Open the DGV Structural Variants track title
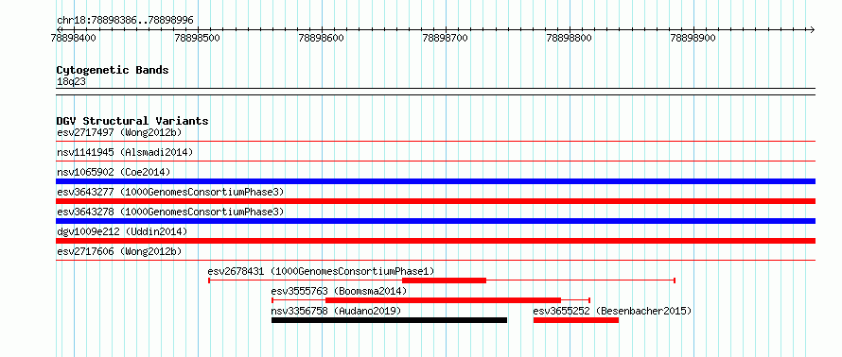 [x=132, y=121]
